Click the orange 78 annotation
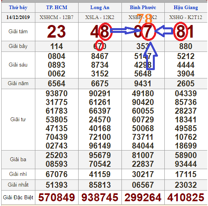This screenshot has width=208, height=206. pyautogui.click(x=145, y=19)
